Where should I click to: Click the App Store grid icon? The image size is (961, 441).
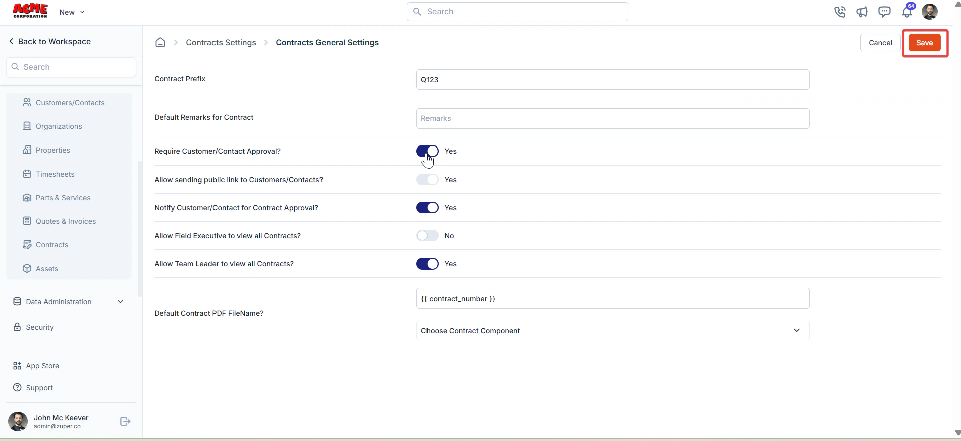tap(17, 366)
